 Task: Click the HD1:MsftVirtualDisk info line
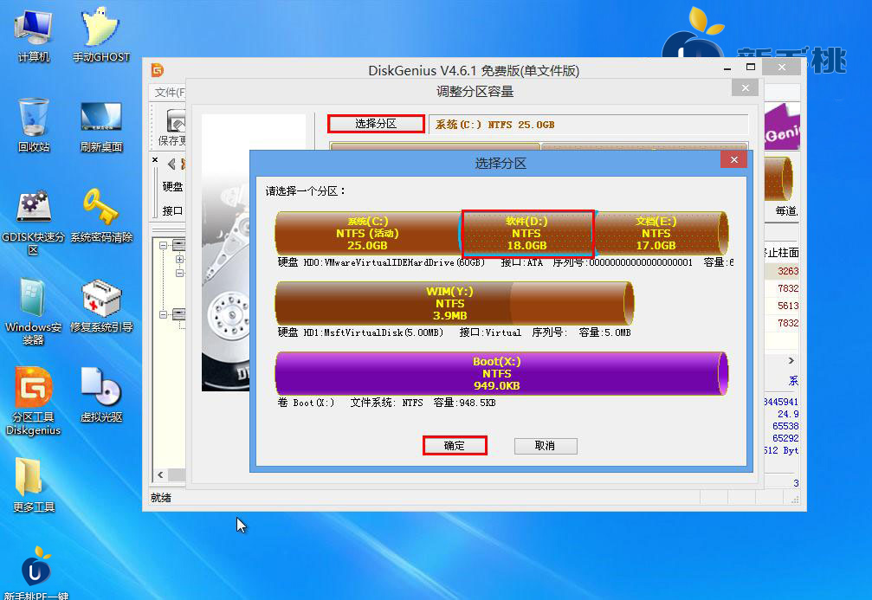click(454, 332)
